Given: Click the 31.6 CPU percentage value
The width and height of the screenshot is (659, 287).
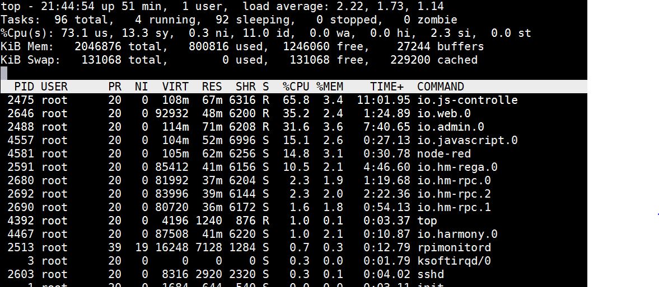Looking at the screenshot, I should 296,127.
